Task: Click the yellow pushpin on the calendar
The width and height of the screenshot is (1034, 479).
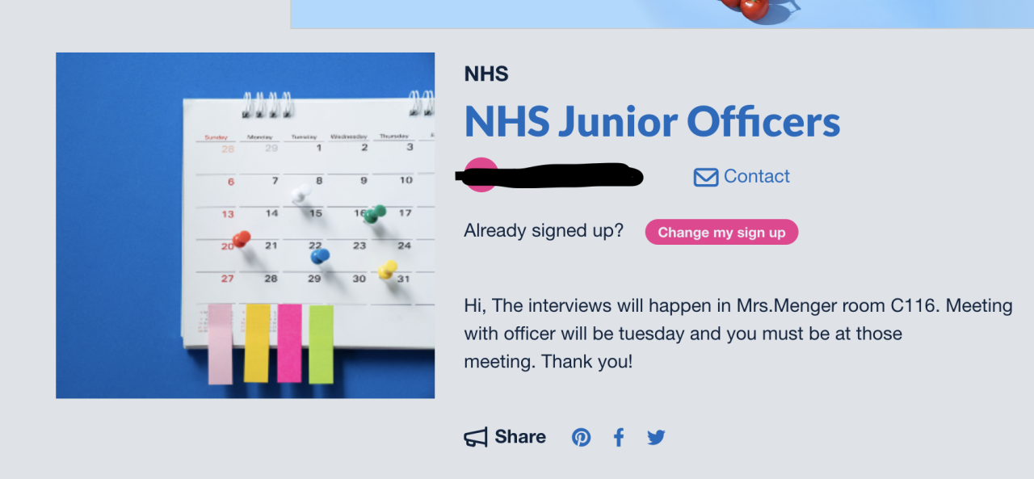Action: [388, 268]
